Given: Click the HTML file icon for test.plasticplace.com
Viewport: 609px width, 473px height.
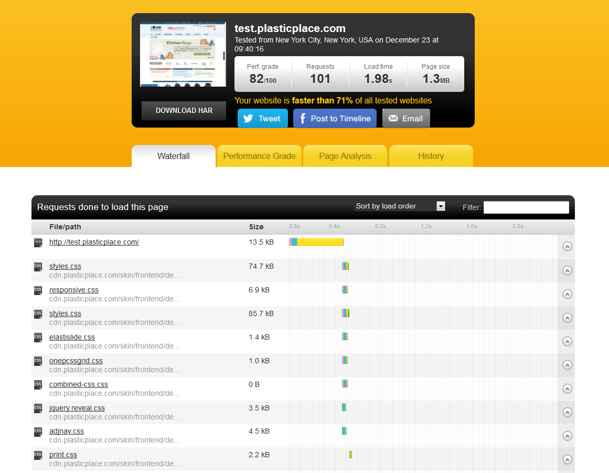Looking at the screenshot, I should (x=38, y=243).
